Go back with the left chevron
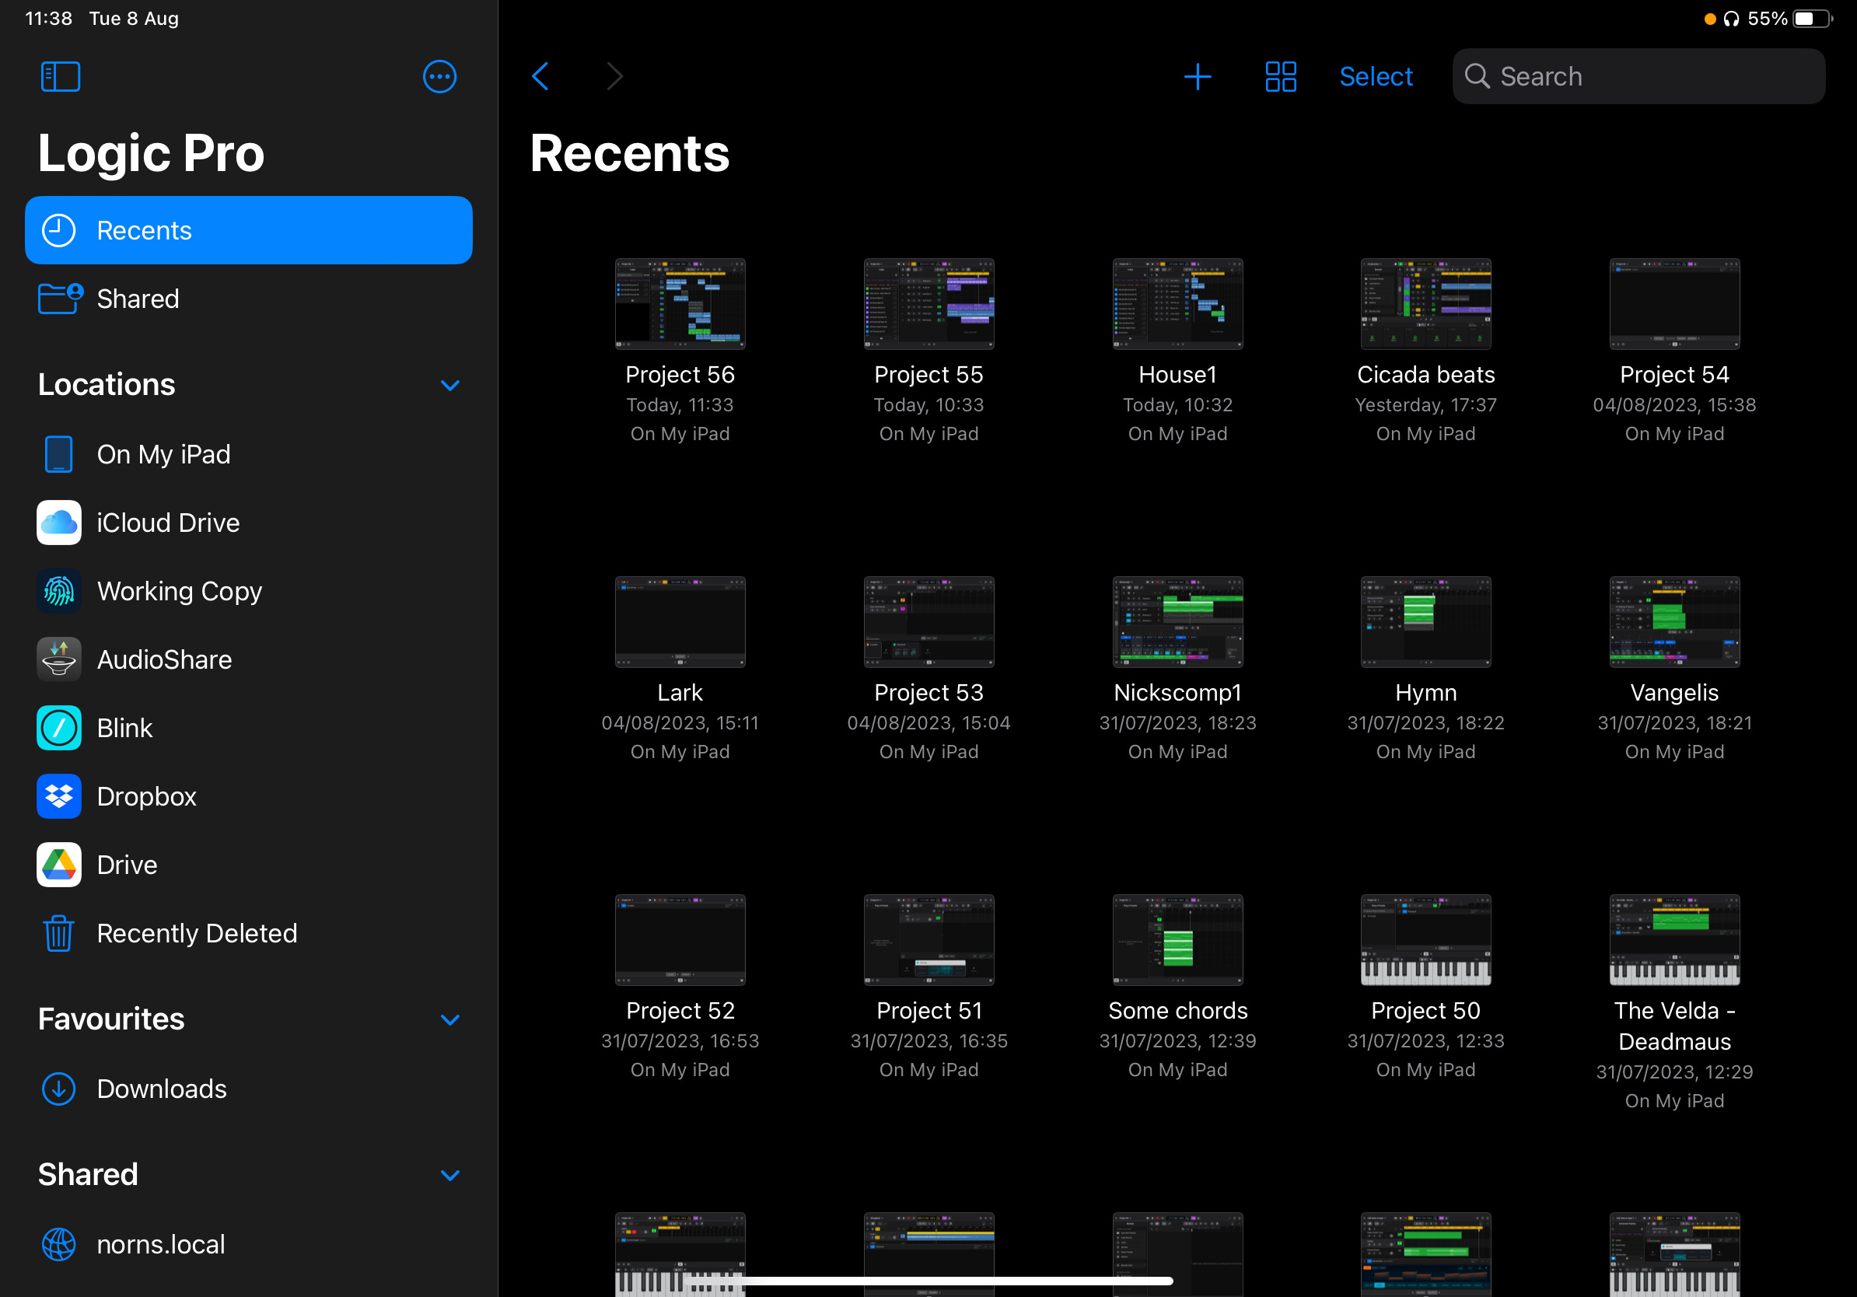This screenshot has width=1857, height=1297. [540, 77]
